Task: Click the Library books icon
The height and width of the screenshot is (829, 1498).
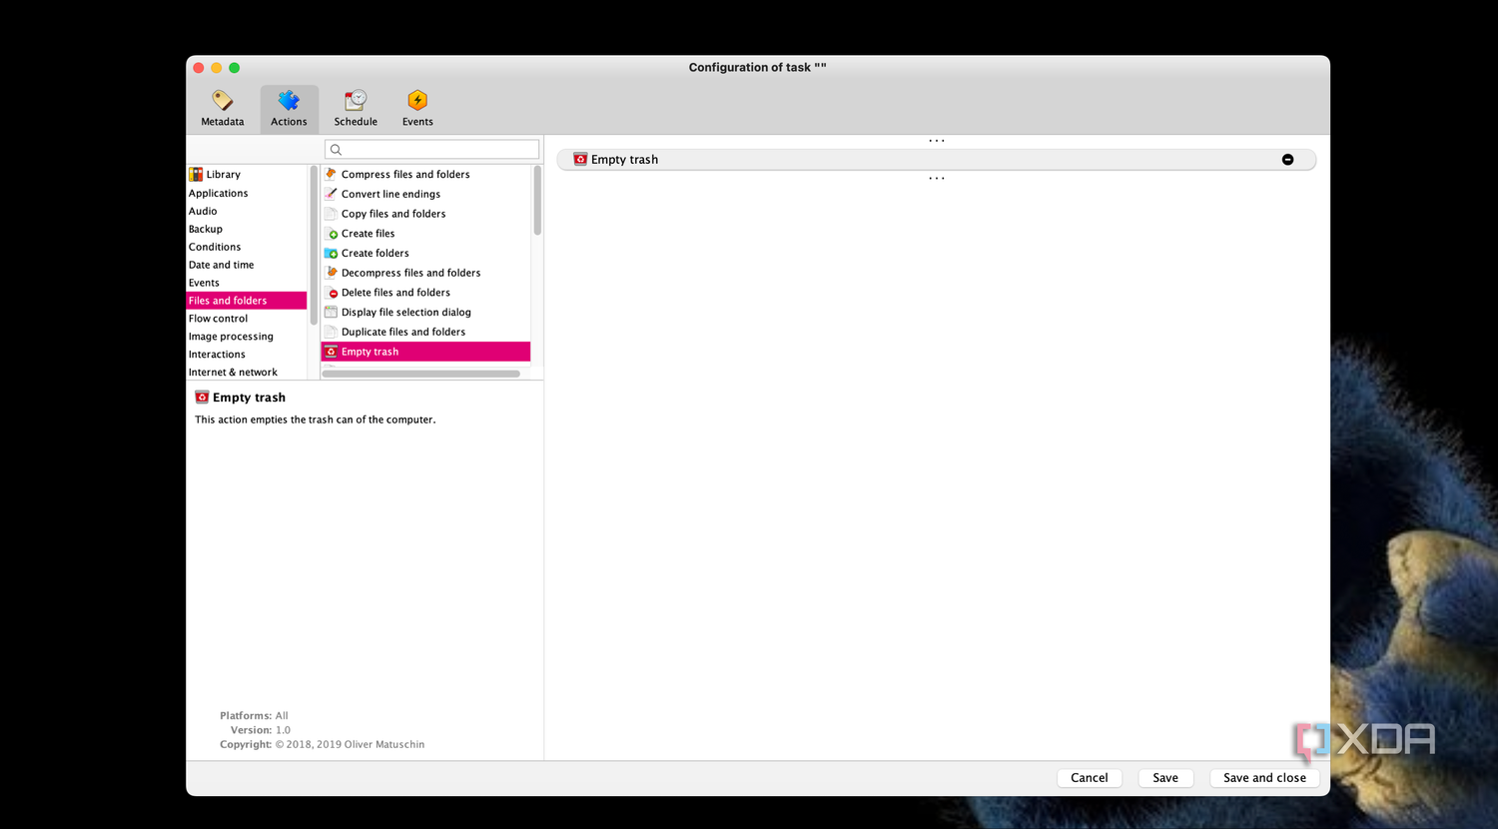Action: click(196, 174)
